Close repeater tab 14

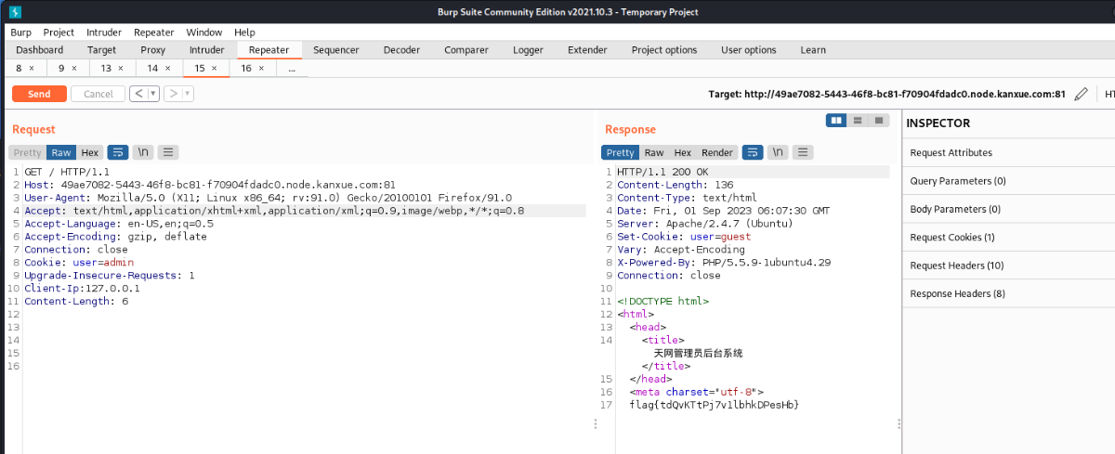pyautogui.click(x=168, y=68)
